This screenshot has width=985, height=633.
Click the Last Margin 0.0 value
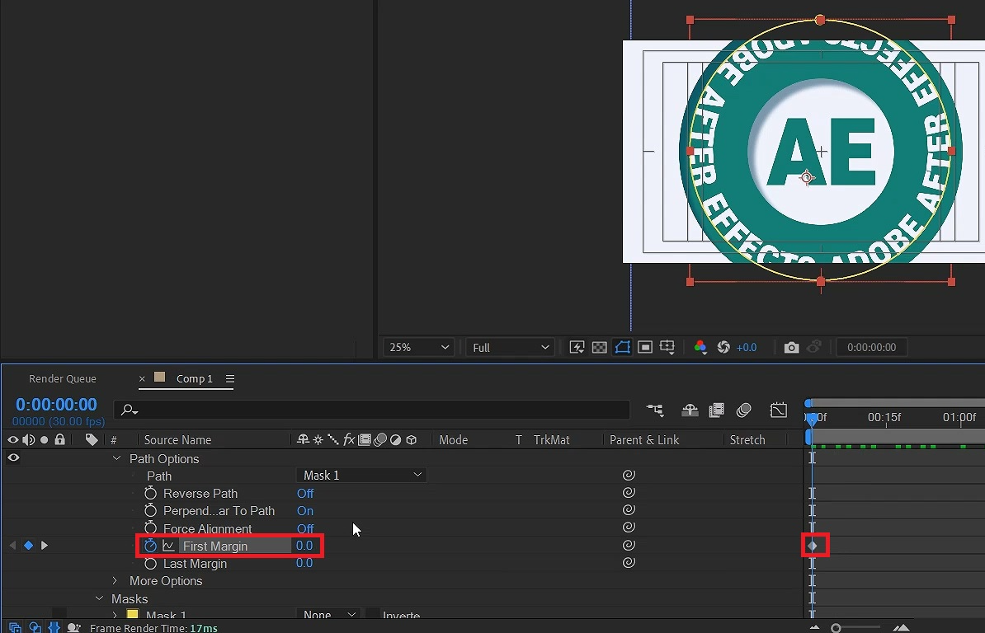coord(304,563)
